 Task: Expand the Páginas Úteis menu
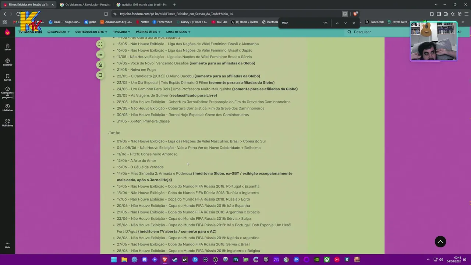pyautogui.click(x=148, y=32)
